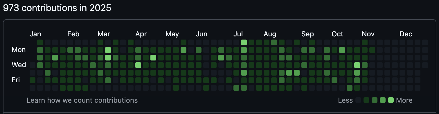439x114 pixels.
Task: Click the 'Feb' month label
Action: click(73, 34)
